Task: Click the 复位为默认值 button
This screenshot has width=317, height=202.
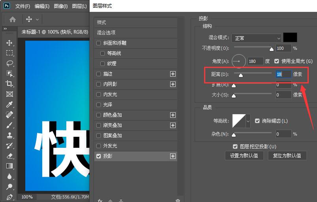Action: (287, 155)
